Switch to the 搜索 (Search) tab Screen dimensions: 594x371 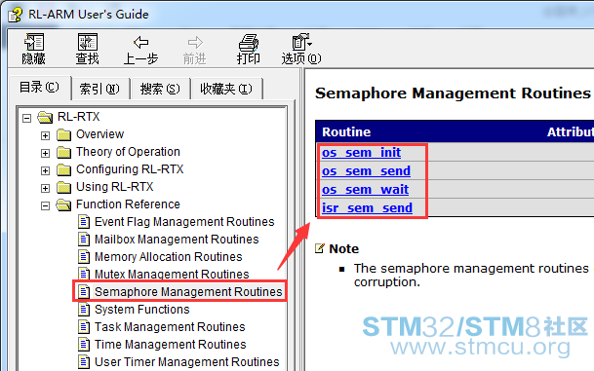point(160,89)
